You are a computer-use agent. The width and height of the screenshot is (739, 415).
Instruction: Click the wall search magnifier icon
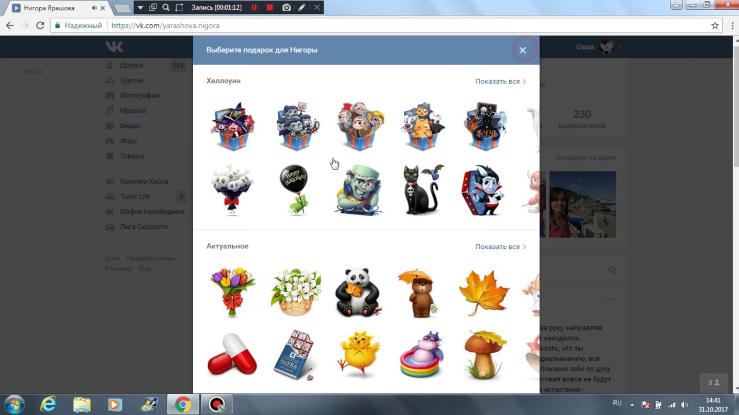[612, 270]
